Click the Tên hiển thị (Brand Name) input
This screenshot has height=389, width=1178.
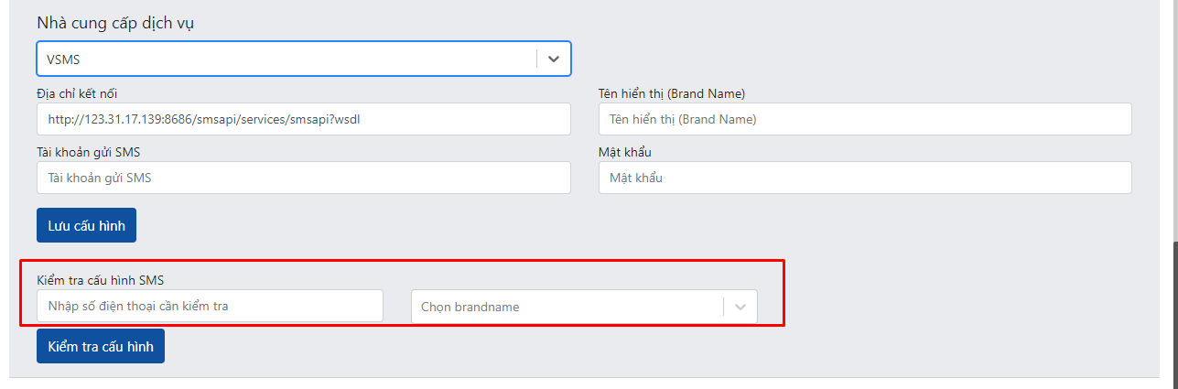click(865, 119)
